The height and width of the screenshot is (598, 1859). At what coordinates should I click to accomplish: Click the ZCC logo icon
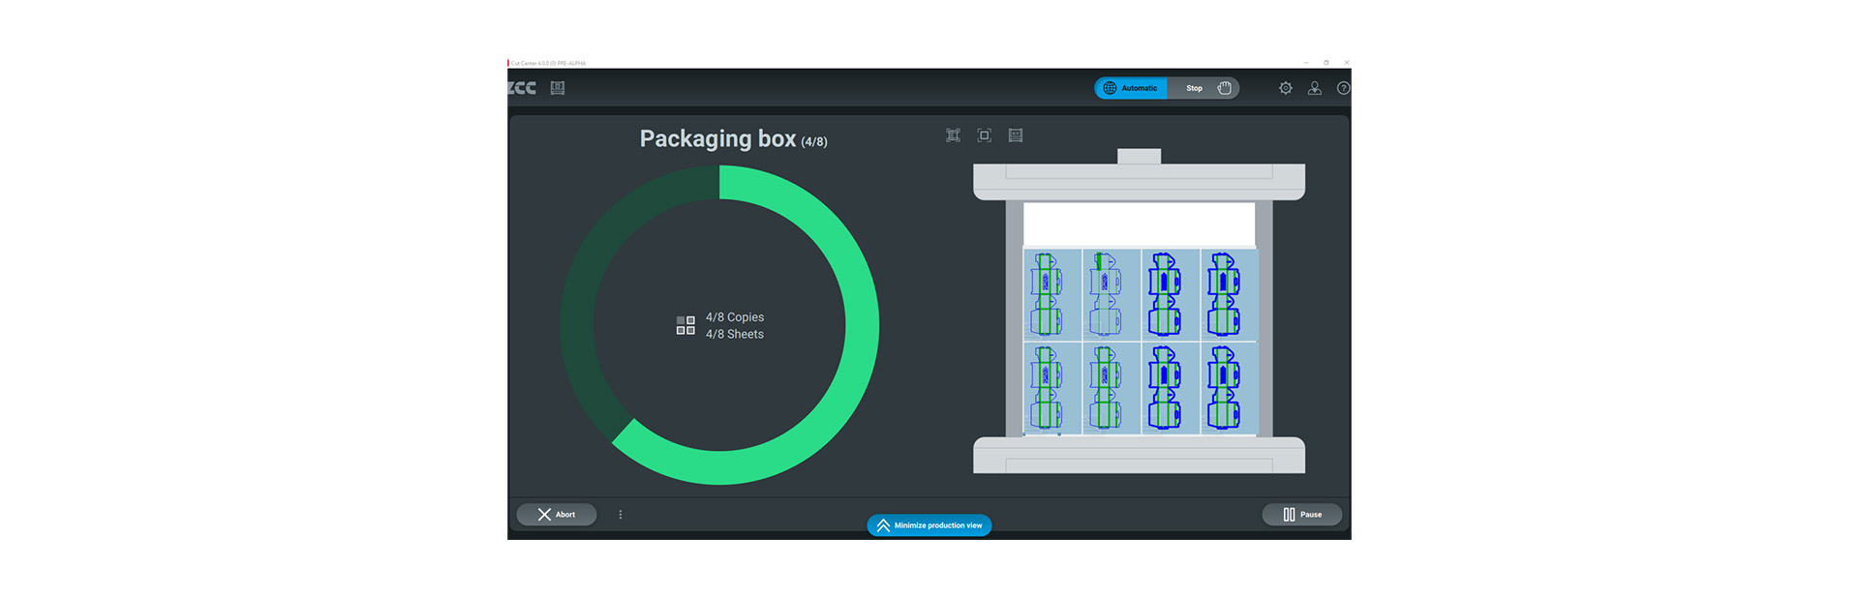(522, 88)
